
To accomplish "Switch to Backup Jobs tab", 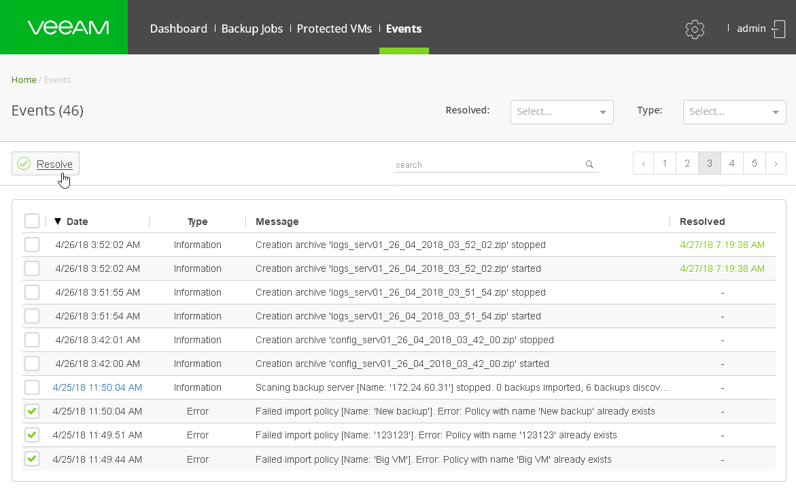I will coord(252,29).
